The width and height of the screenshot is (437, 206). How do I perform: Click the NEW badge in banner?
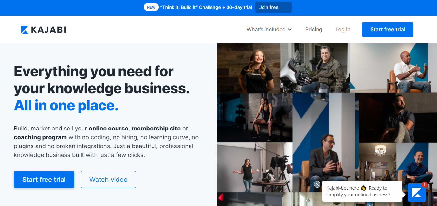pos(151,7)
